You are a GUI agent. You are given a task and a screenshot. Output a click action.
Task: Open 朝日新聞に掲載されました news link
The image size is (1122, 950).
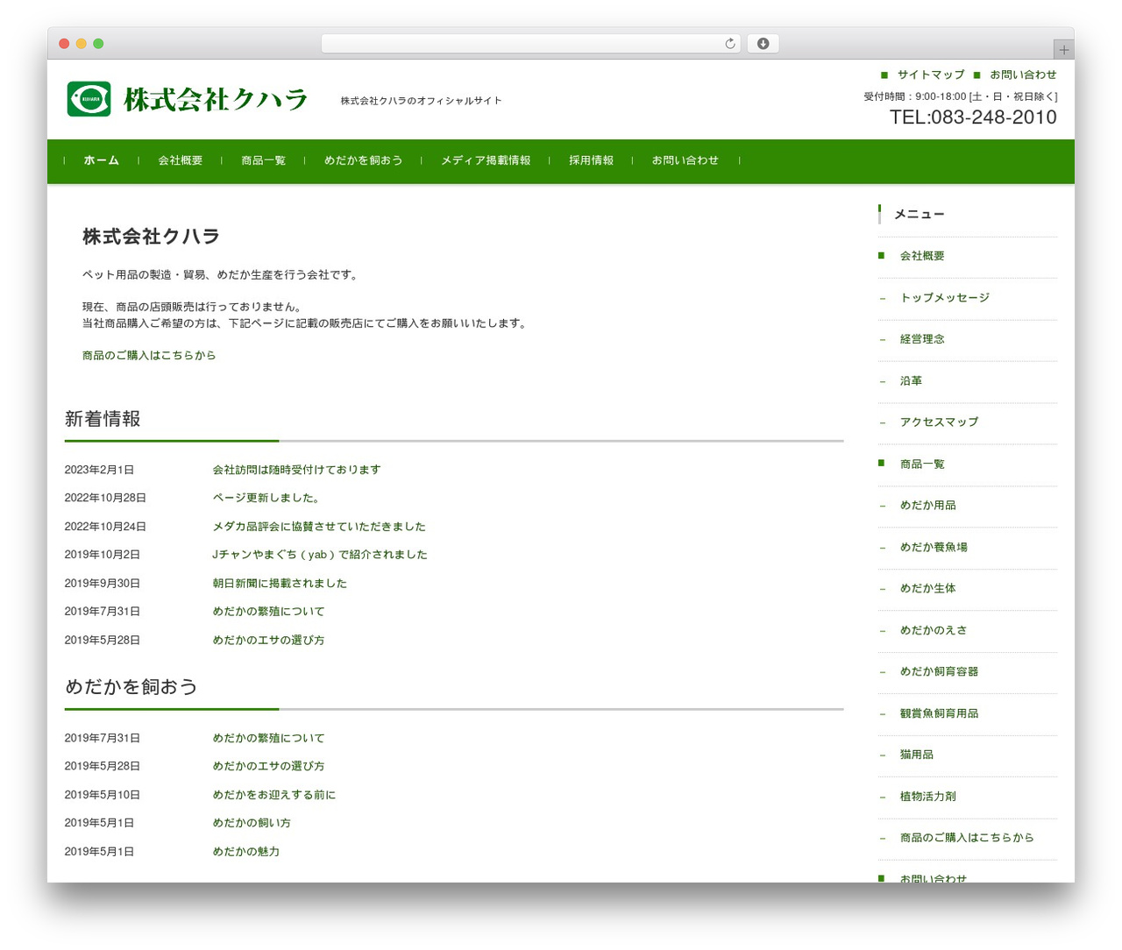[280, 584]
